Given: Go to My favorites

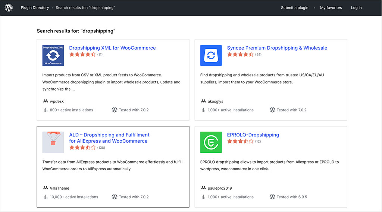Looking at the screenshot, I should coord(331,8).
